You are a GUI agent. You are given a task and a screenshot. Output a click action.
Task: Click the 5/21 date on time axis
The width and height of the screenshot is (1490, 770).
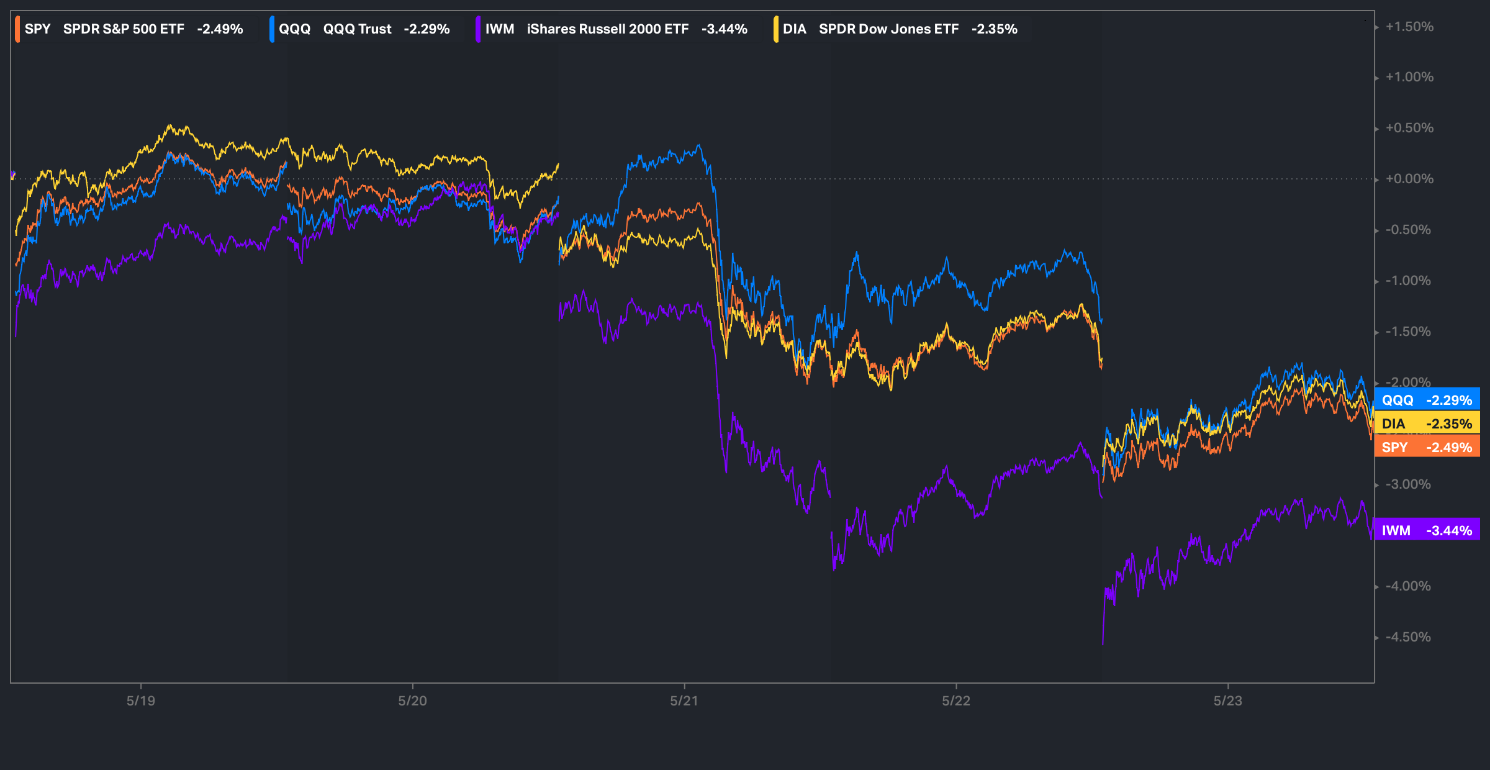(x=684, y=701)
